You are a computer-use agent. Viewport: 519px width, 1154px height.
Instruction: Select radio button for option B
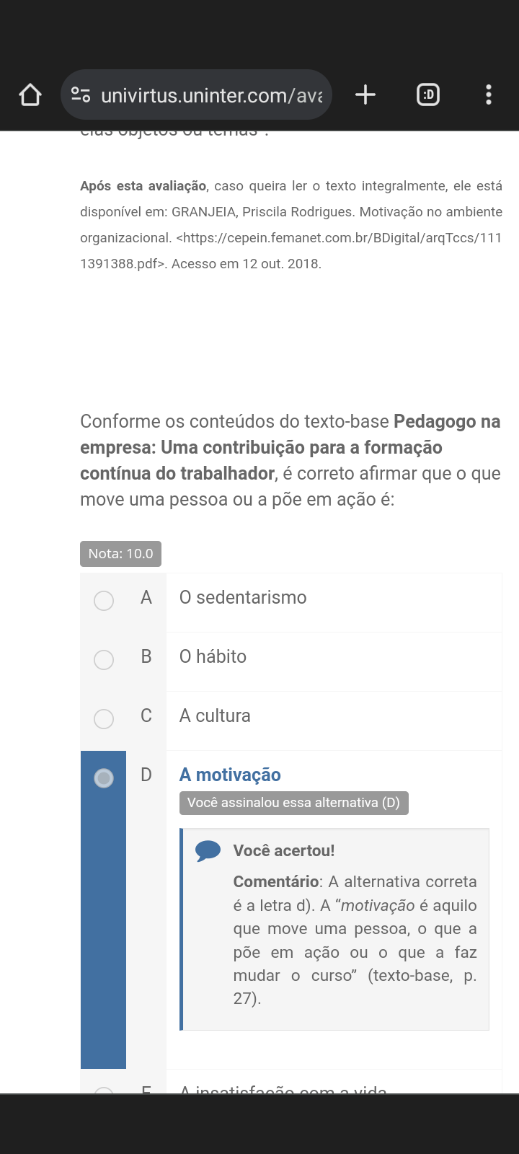(x=104, y=659)
